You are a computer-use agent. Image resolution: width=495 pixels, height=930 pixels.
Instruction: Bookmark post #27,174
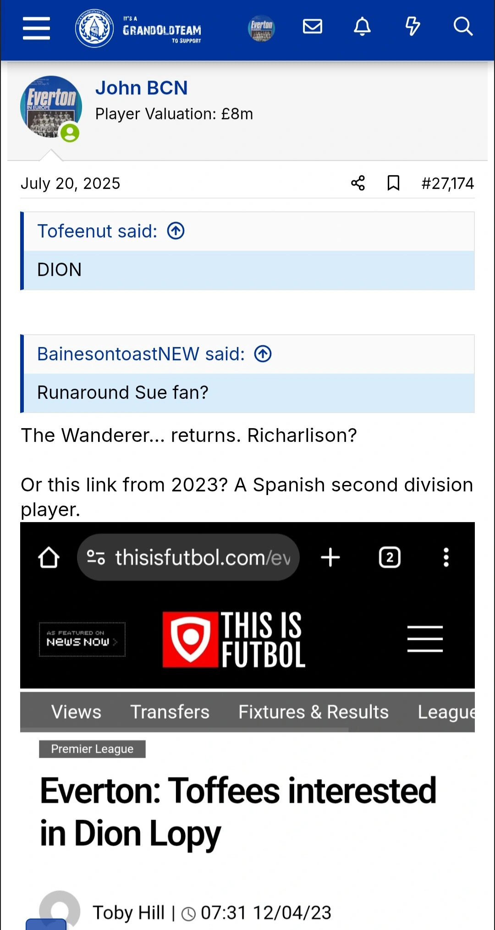click(x=393, y=183)
